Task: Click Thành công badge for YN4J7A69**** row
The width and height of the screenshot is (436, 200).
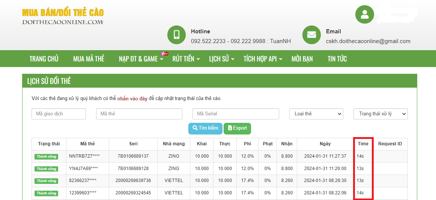Action: click(x=47, y=169)
